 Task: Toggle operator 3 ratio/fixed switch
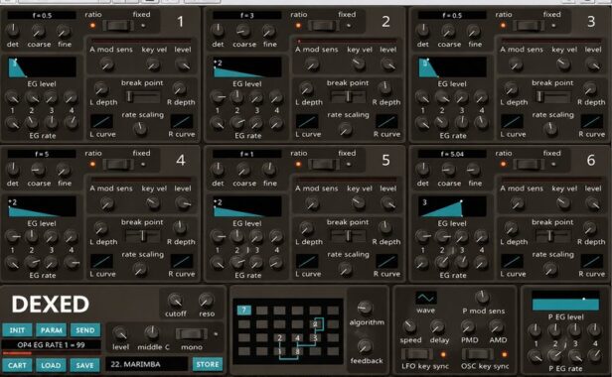coord(529,26)
